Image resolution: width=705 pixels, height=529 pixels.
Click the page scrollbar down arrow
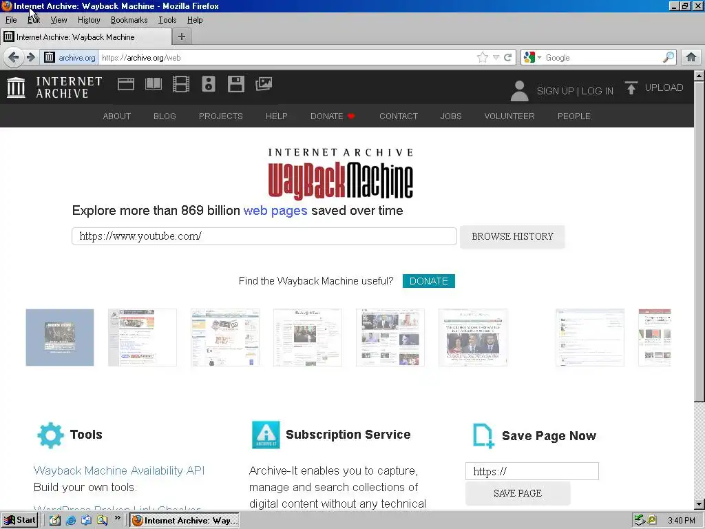(699, 504)
